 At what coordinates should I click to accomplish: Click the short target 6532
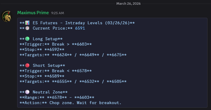pos(89,81)
